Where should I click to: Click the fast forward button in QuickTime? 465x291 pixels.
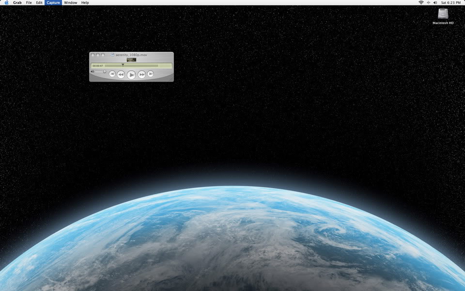142,75
